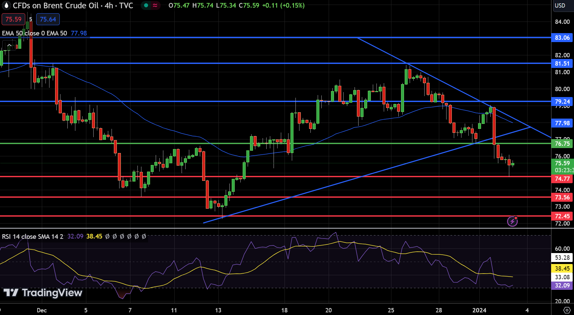Select the RSI 14 close SMA legend

(x=33, y=236)
